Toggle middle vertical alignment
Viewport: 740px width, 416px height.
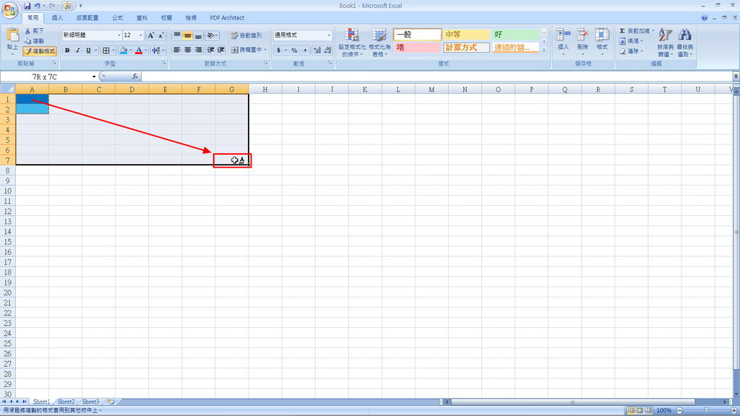188,35
